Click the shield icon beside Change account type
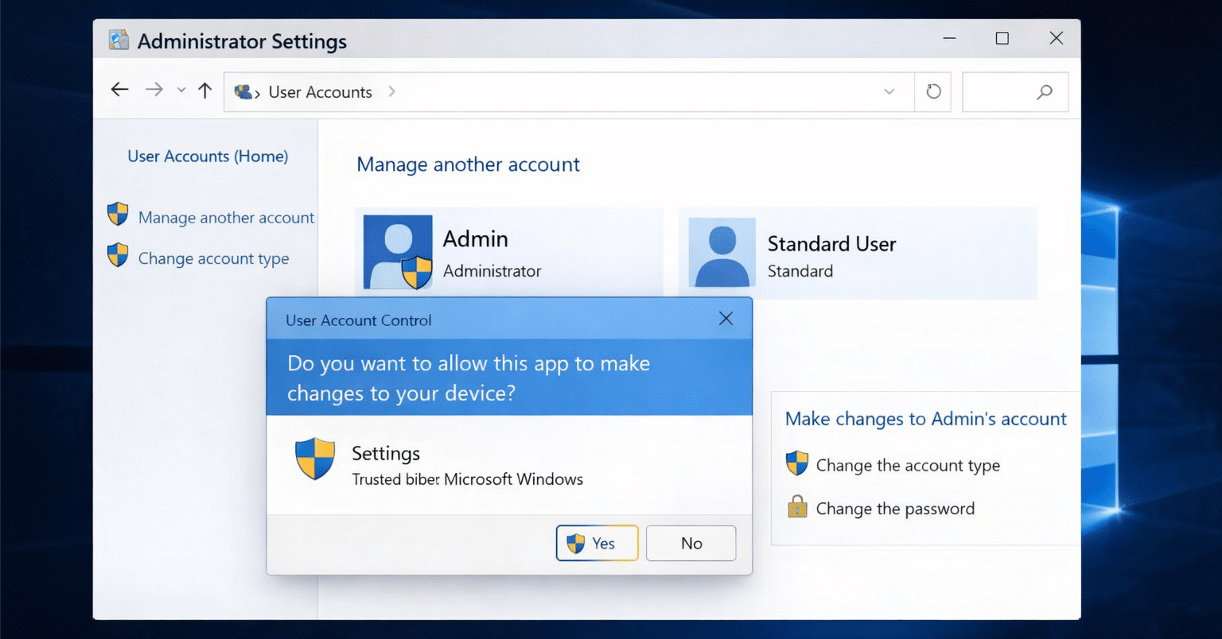Image resolution: width=1222 pixels, height=639 pixels. pyautogui.click(x=117, y=255)
